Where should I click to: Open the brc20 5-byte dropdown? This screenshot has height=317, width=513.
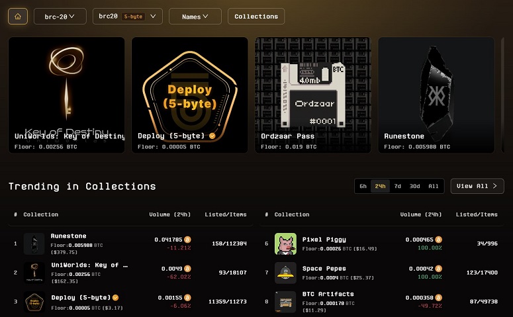coord(128,17)
